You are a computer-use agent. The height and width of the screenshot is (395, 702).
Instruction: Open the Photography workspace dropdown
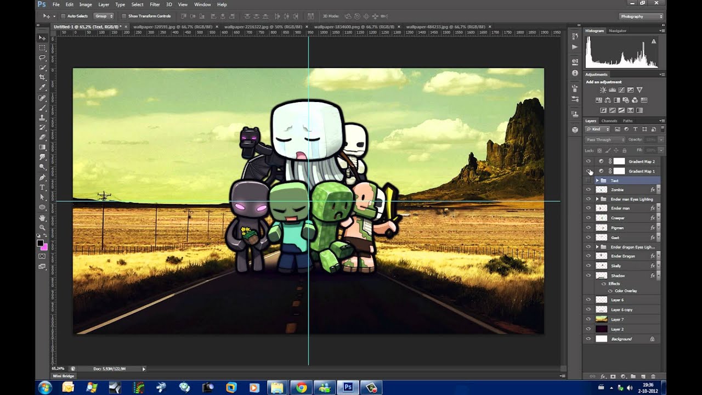point(641,16)
